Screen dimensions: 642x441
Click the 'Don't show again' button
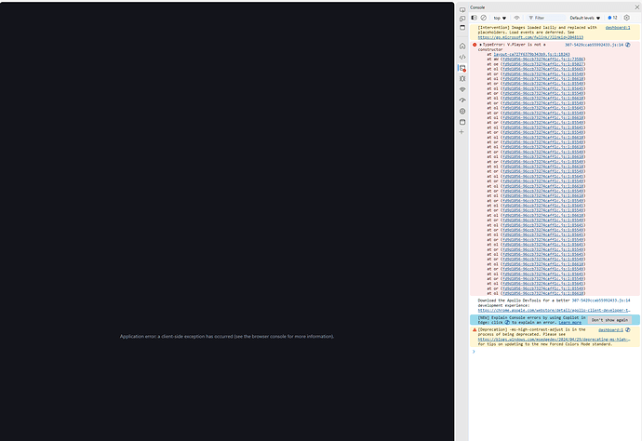(x=609, y=320)
